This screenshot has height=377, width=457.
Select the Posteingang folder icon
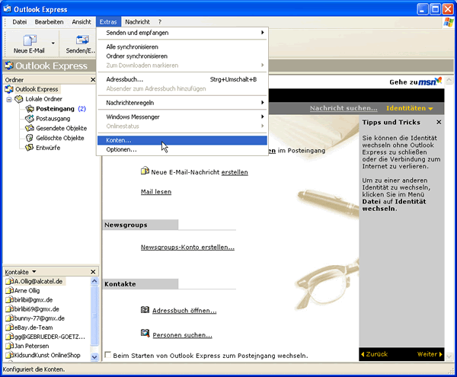point(30,109)
